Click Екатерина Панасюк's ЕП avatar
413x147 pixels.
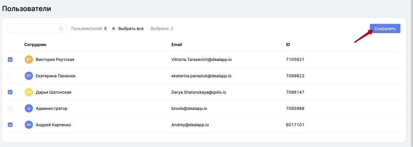[29, 76]
